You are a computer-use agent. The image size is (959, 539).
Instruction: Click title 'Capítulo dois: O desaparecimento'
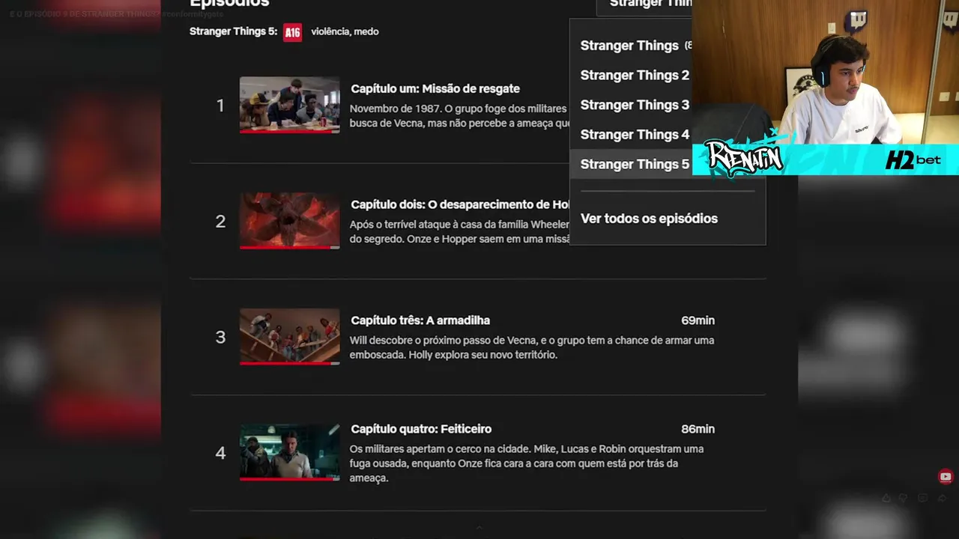(461, 204)
